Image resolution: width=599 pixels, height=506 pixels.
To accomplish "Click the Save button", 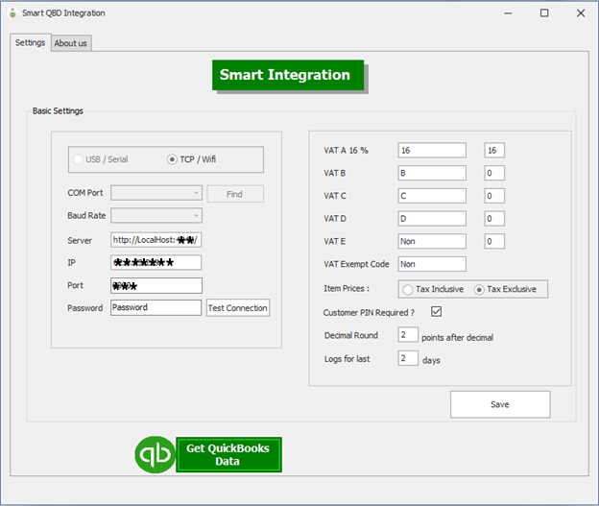I will tap(499, 404).
